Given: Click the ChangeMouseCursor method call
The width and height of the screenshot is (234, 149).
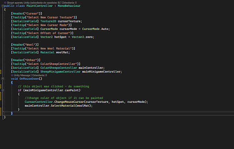Looking at the screenshot, I should pyautogui.click(x=69, y=102).
